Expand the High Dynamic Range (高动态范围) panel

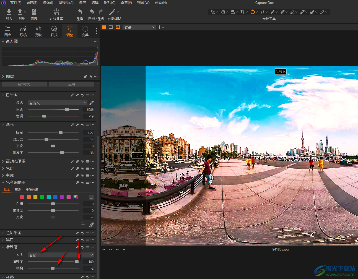click(x=16, y=161)
